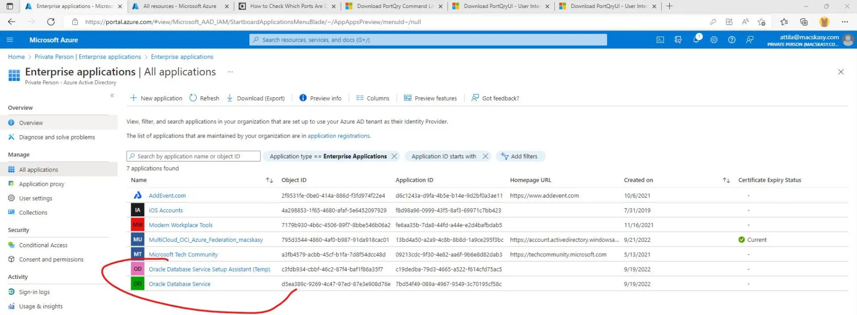Open Microsoft Tech Community application link

pos(183,254)
